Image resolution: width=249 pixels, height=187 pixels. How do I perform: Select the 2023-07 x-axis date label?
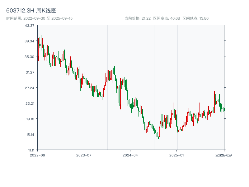[x=84, y=155]
